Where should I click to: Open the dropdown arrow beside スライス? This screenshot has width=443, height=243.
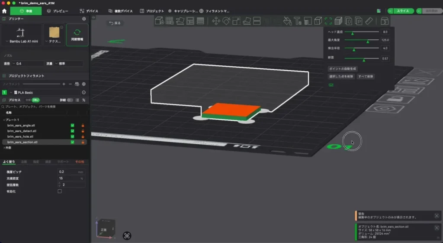[x=390, y=11]
